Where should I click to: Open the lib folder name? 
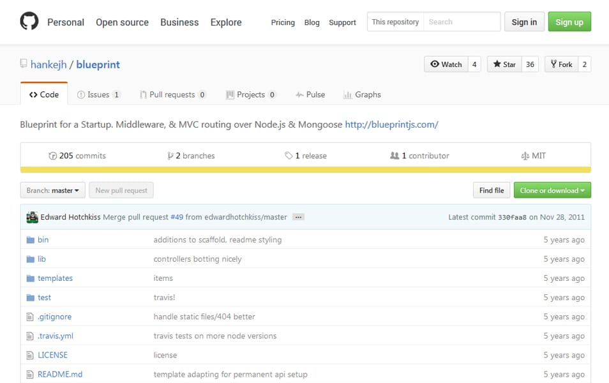pos(41,259)
